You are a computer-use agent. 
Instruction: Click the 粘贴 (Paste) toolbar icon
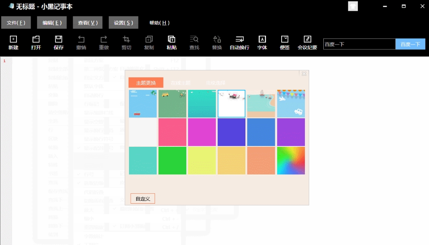(x=172, y=43)
